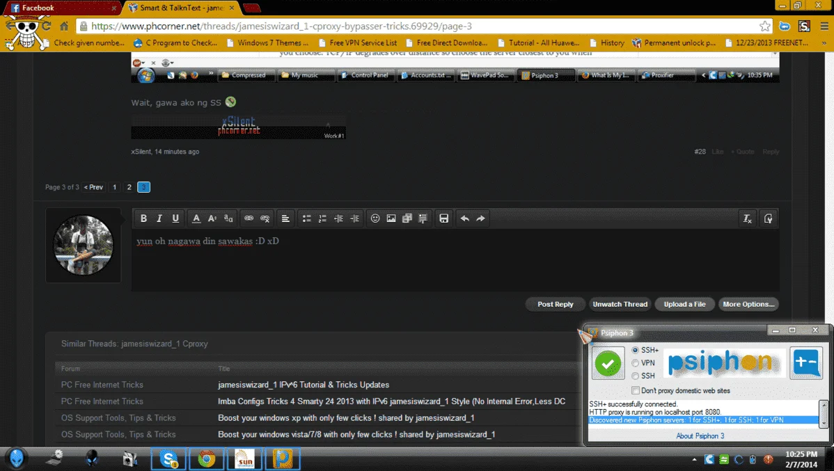
Task: Click the save draft floppy icon
Action: tap(443, 218)
